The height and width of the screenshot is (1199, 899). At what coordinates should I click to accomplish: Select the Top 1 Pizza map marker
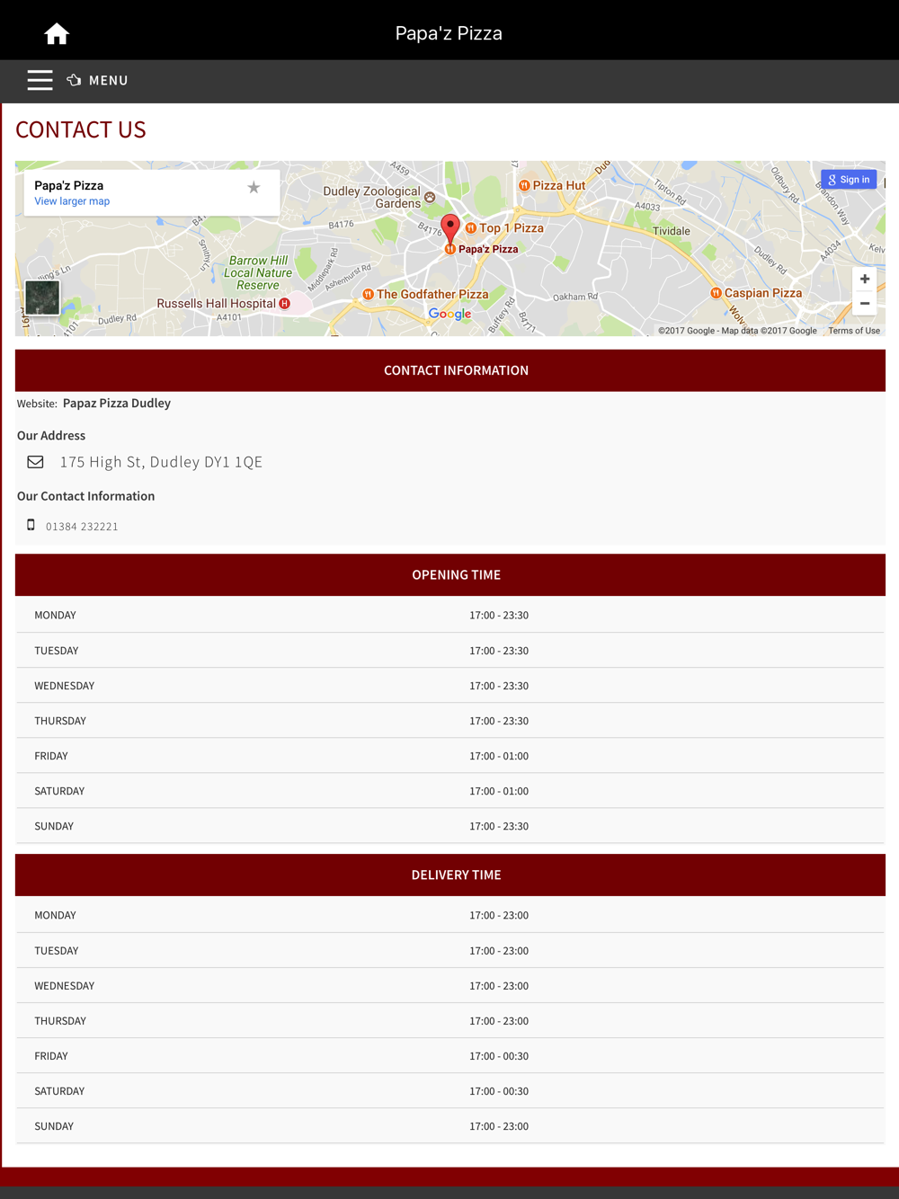point(470,228)
